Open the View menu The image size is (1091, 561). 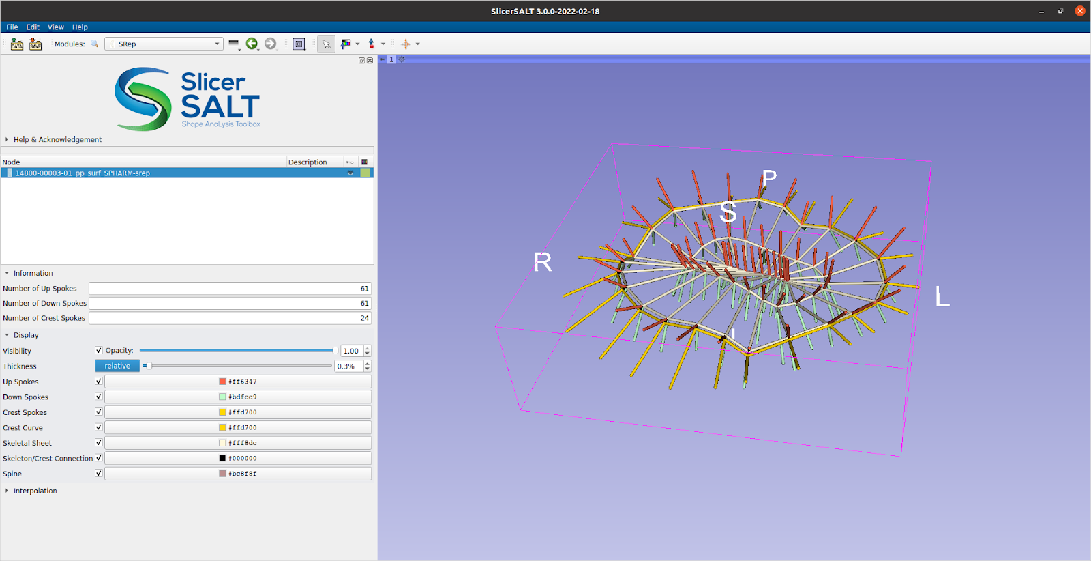(55, 27)
